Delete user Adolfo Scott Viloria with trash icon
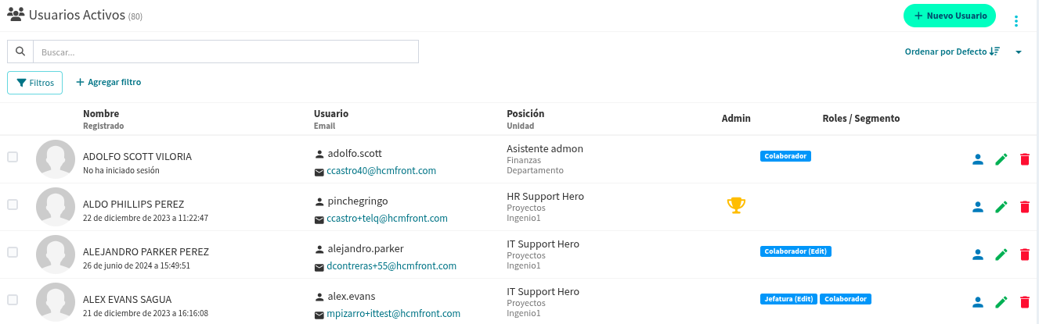This screenshot has width=1039, height=324. 1024,159
